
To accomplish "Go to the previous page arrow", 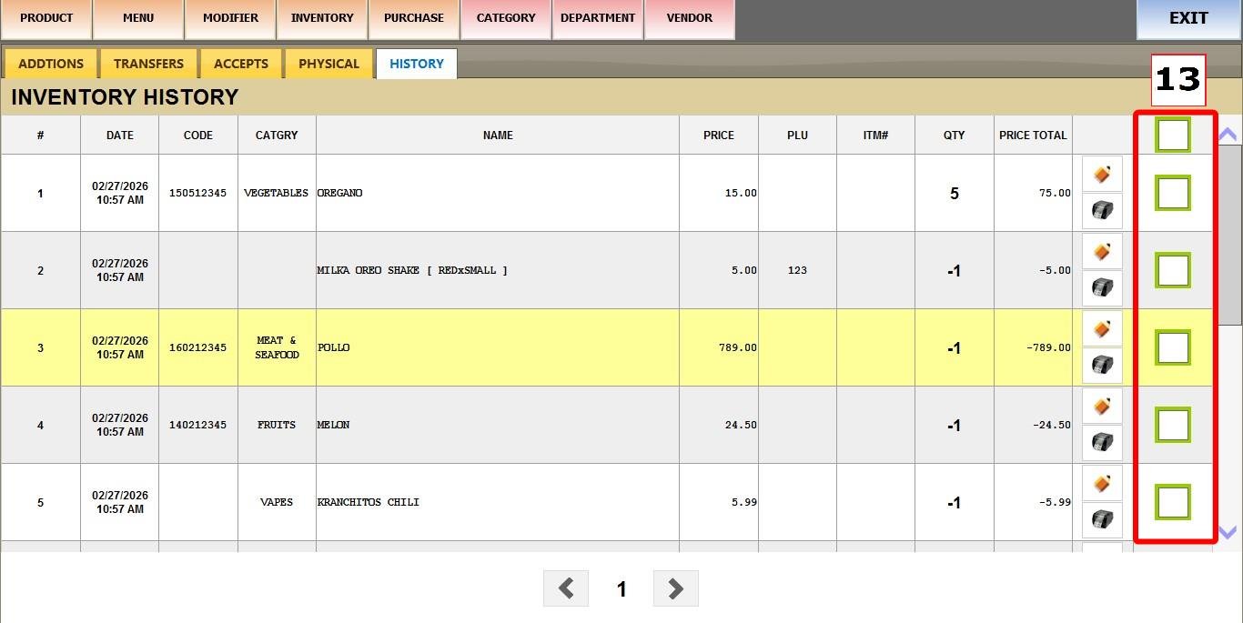I will click(x=566, y=588).
